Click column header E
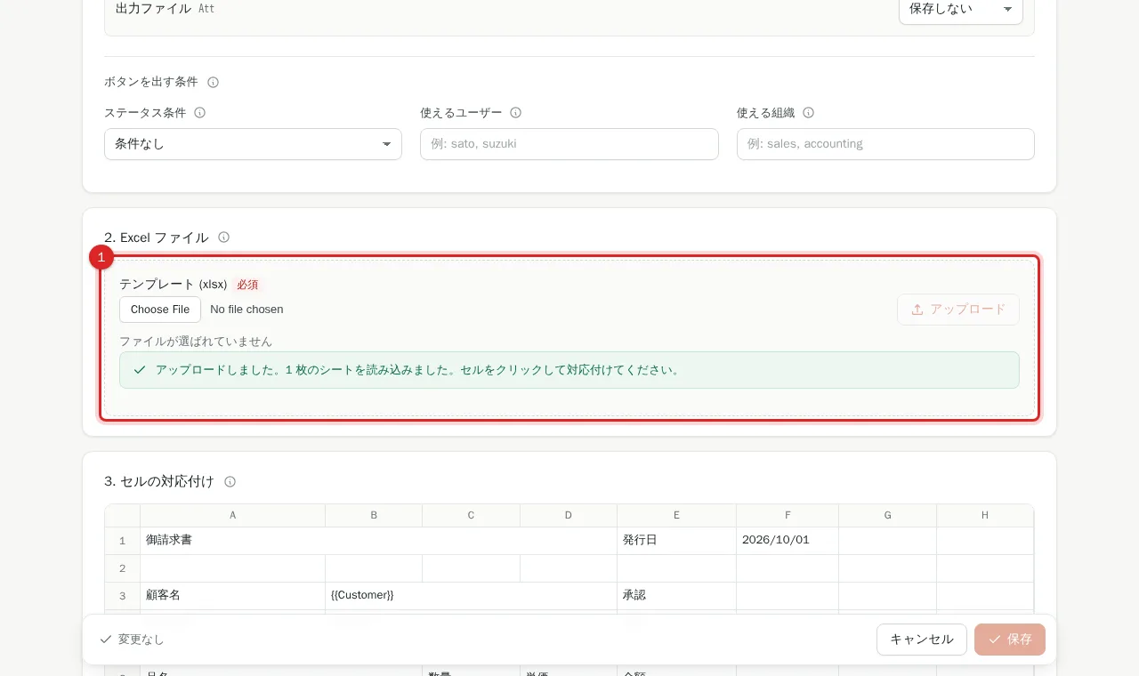This screenshot has width=1139, height=676. click(677, 516)
